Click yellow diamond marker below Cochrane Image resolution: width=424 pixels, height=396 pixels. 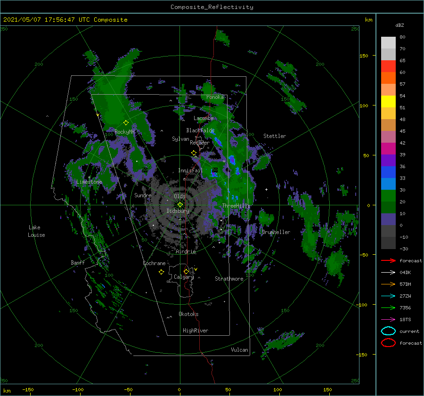click(161, 272)
